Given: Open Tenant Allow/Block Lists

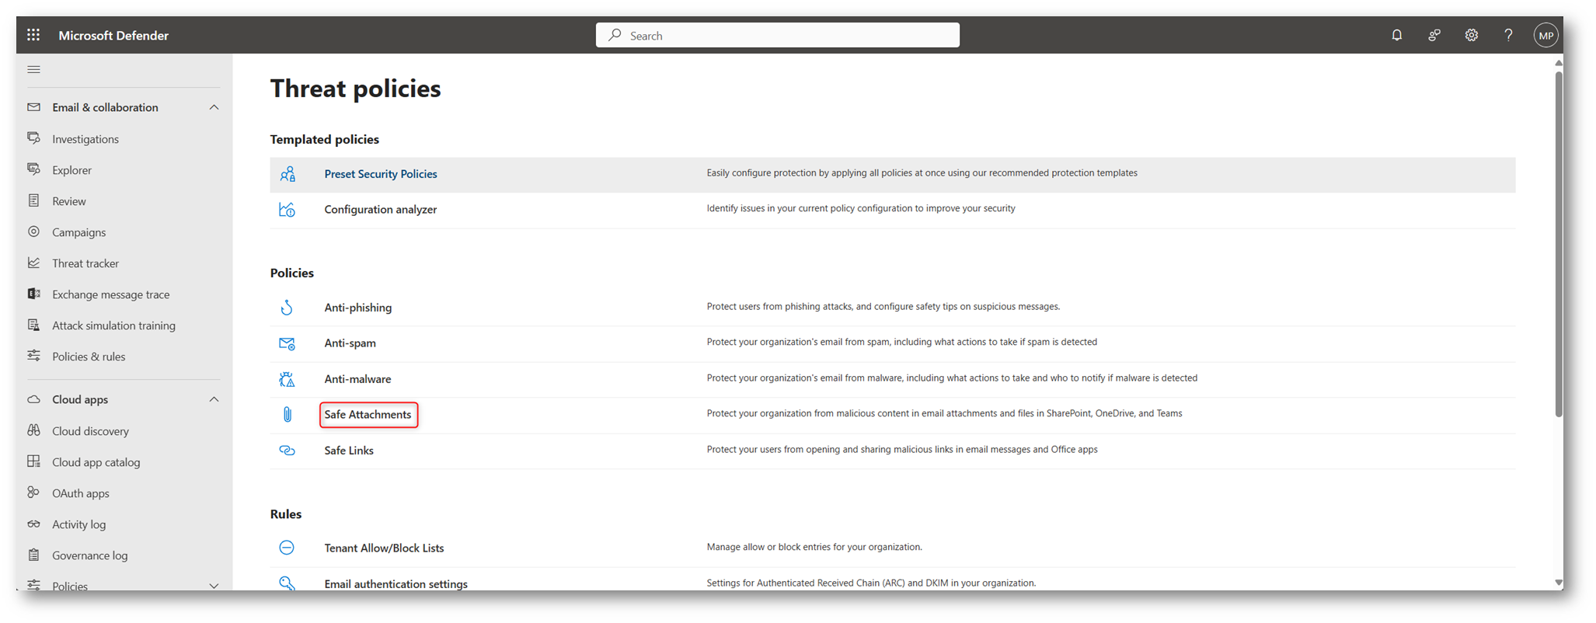Looking at the screenshot, I should (x=384, y=548).
